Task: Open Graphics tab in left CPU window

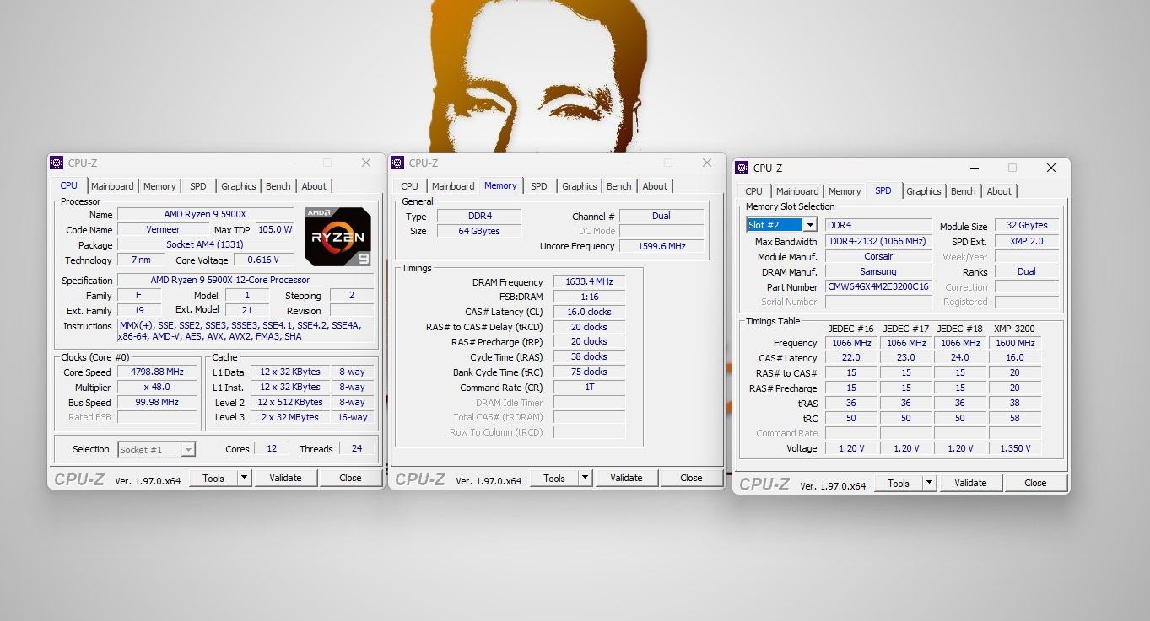Action: click(x=239, y=186)
